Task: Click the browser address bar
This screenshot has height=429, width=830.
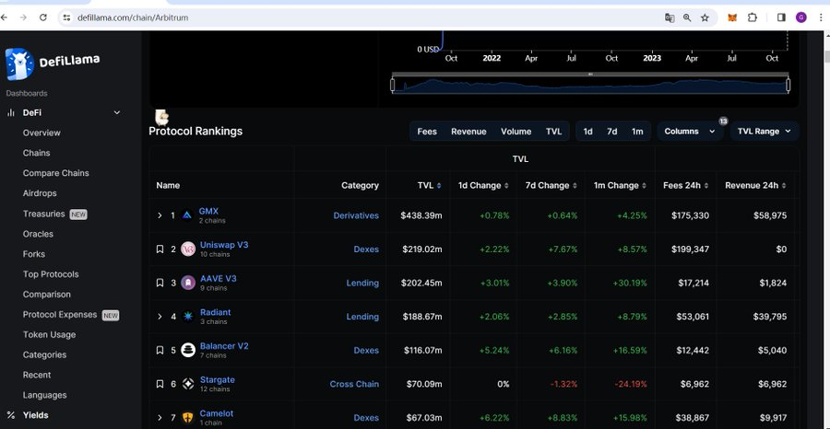Action: coord(369,17)
